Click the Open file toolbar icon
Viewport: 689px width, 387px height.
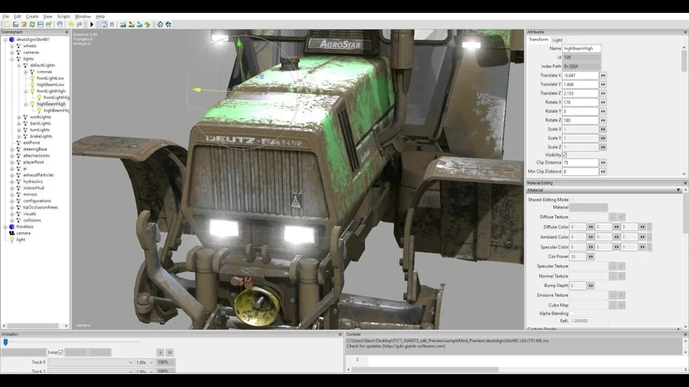click(x=16, y=24)
